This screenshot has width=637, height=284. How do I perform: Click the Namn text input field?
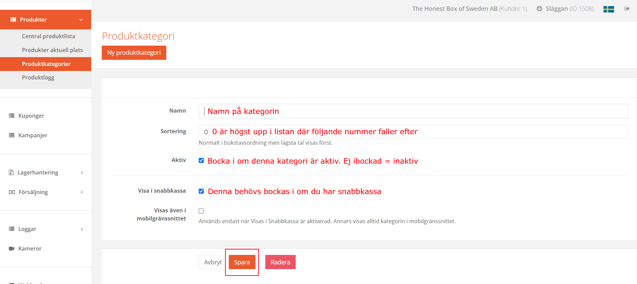(x=413, y=111)
